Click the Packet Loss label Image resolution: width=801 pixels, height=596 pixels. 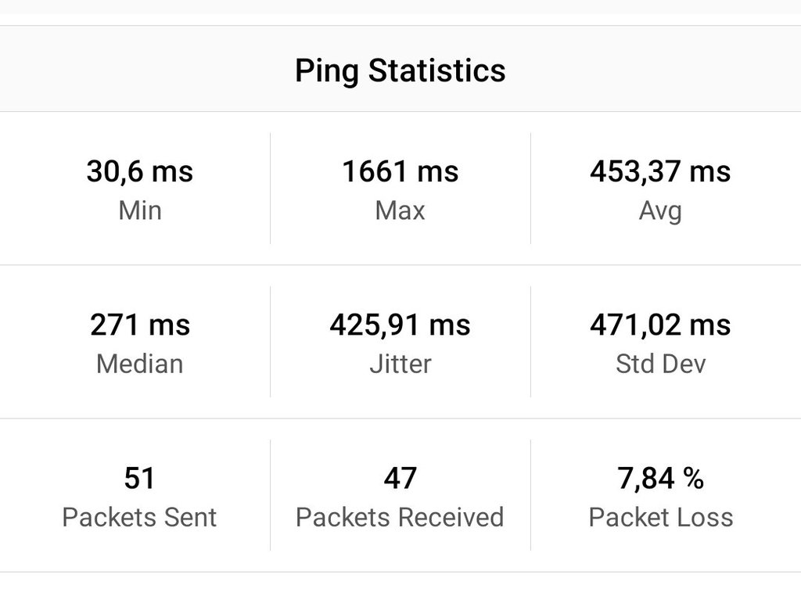660,517
